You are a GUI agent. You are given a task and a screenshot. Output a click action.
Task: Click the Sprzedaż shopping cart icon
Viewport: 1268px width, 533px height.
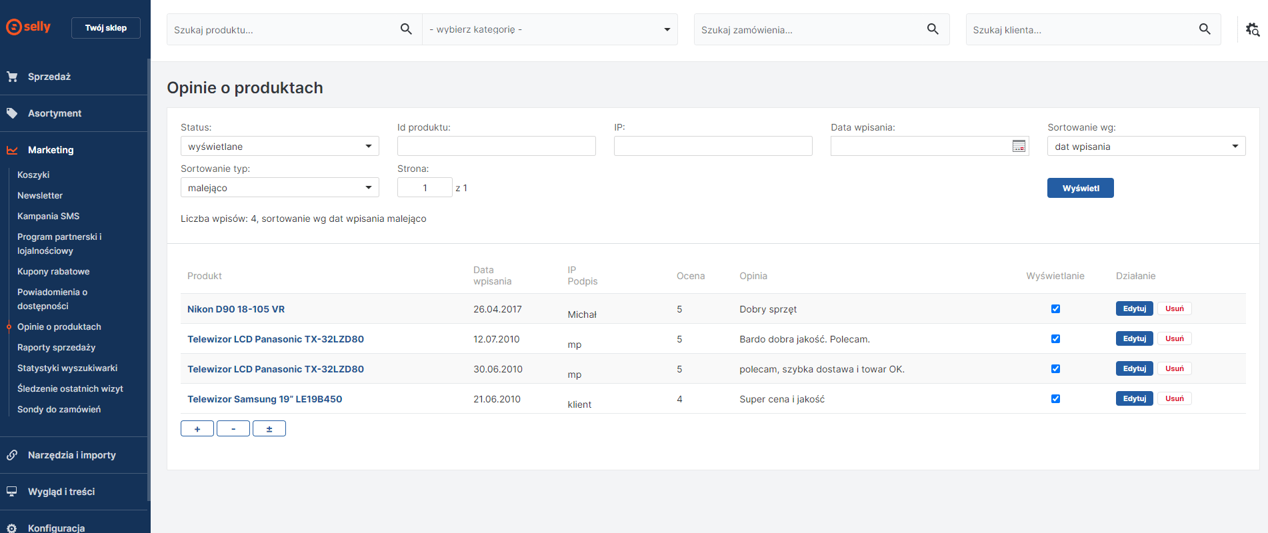pos(12,77)
